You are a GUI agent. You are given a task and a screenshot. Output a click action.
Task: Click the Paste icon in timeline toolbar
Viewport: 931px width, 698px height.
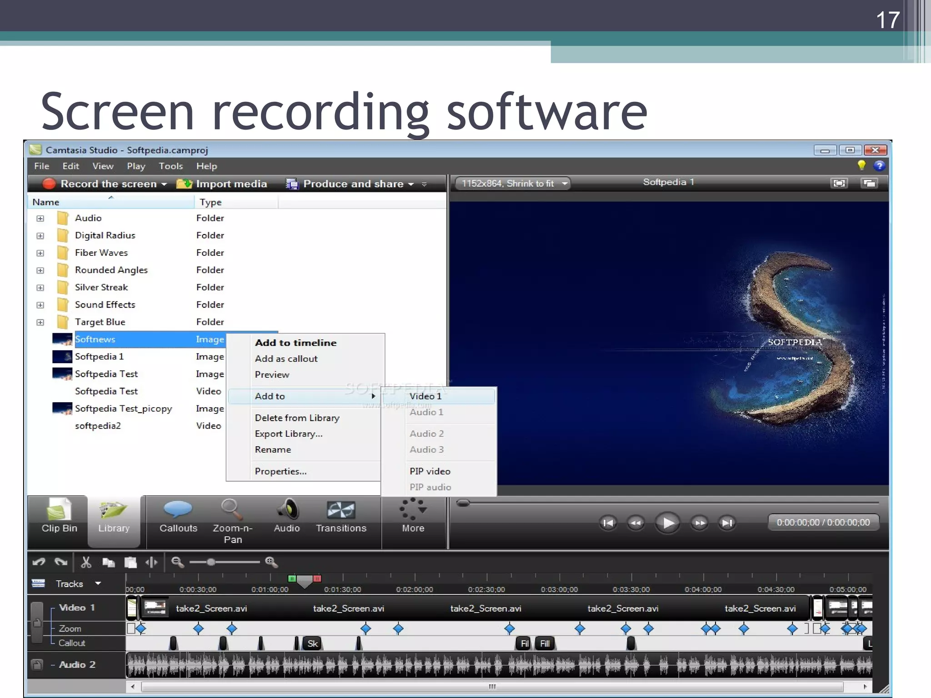coord(130,562)
